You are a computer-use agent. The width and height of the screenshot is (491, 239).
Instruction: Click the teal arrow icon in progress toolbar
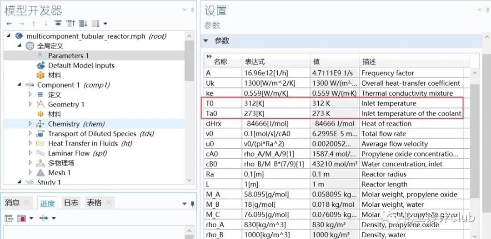click(44, 218)
